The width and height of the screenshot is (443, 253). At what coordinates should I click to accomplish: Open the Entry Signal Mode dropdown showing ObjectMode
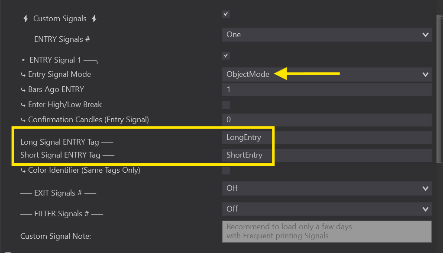point(327,75)
